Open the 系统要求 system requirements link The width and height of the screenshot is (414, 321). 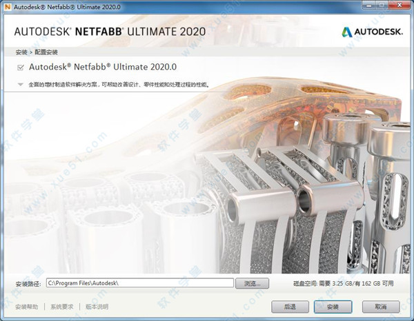[x=62, y=307]
